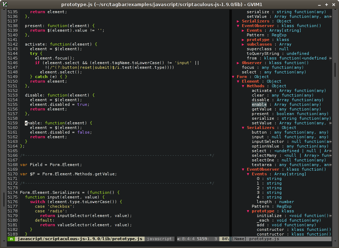Place cursor on line 5168 var Field

coord(51,165)
